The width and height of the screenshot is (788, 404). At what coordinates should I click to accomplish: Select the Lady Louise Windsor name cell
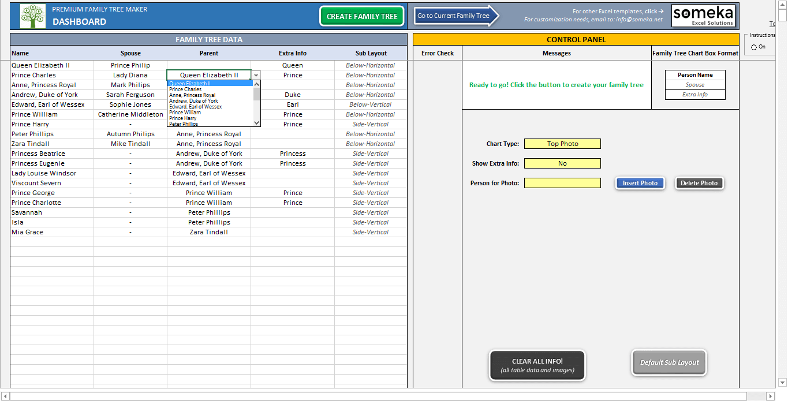pos(52,173)
